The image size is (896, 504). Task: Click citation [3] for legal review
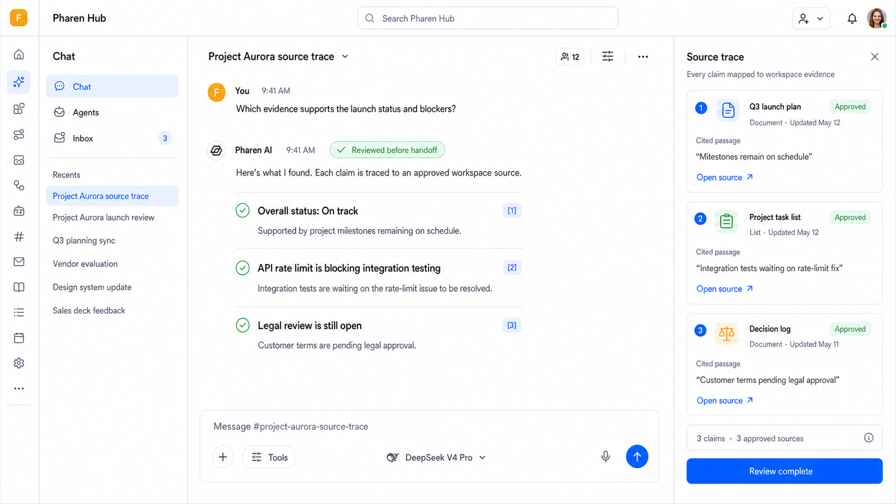pyautogui.click(x=512, y=325)
